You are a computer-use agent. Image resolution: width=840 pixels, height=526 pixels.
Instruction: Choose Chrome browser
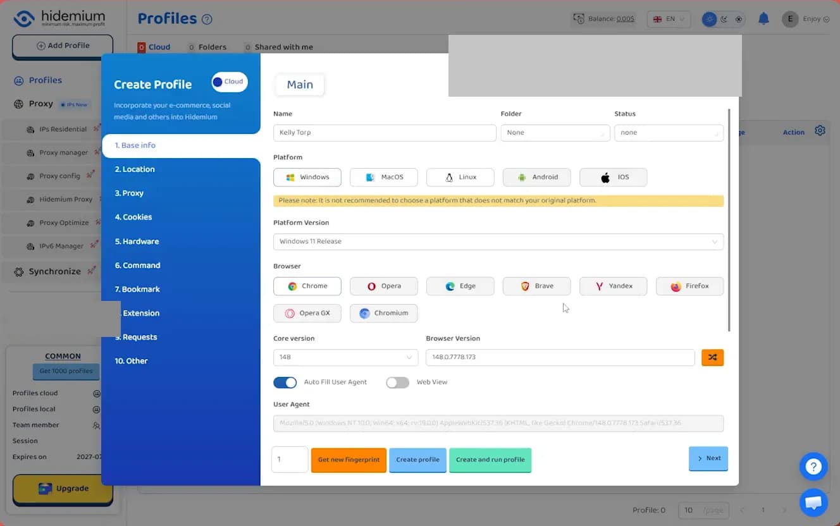307,286
